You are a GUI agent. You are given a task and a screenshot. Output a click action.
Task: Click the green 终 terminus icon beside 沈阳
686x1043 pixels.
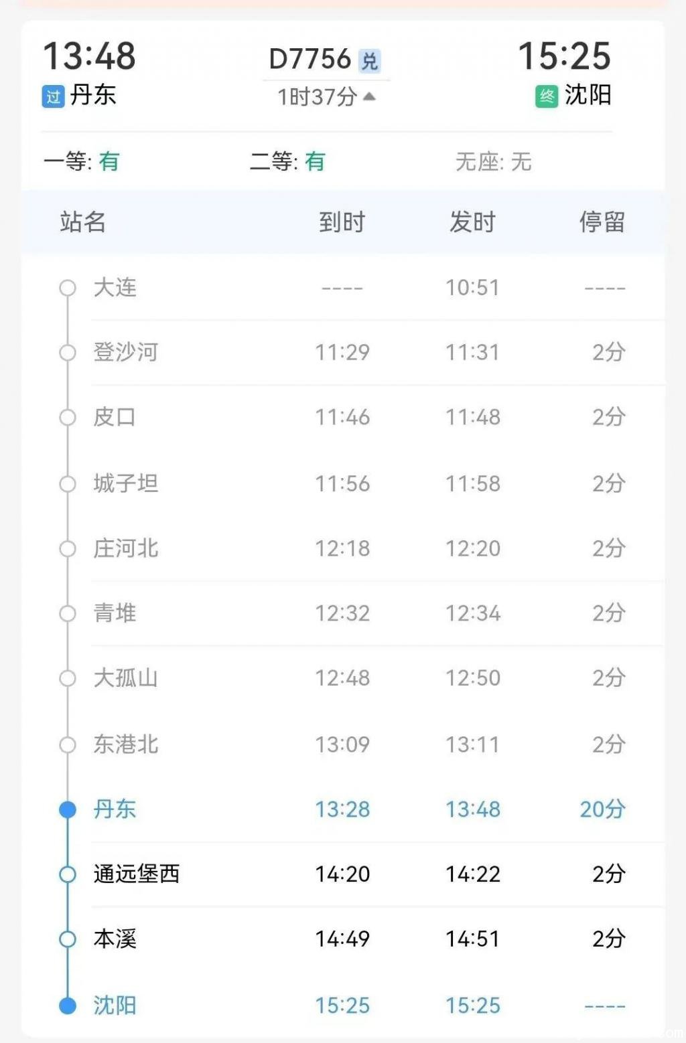pos(547,96)
